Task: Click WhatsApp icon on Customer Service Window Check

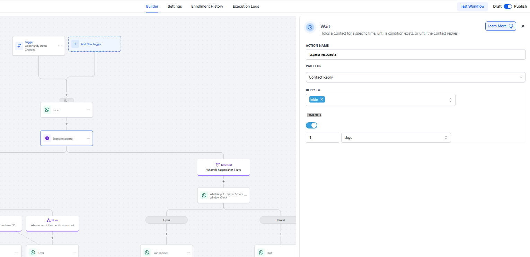Action: coord(204,195)
